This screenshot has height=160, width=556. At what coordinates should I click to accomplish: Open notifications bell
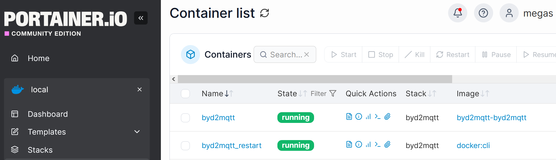[x=457, y=13]
